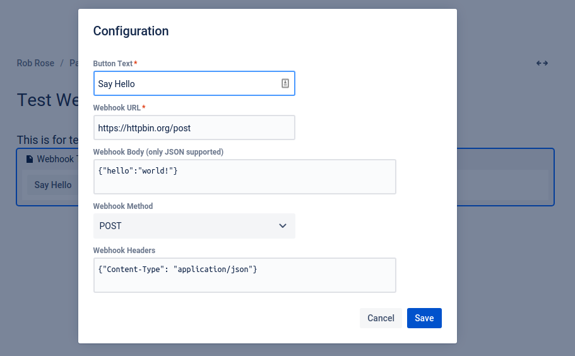Viewport: 575px width, 356px height.
Task: Save the webhook configuration
Action: [424, 318]
